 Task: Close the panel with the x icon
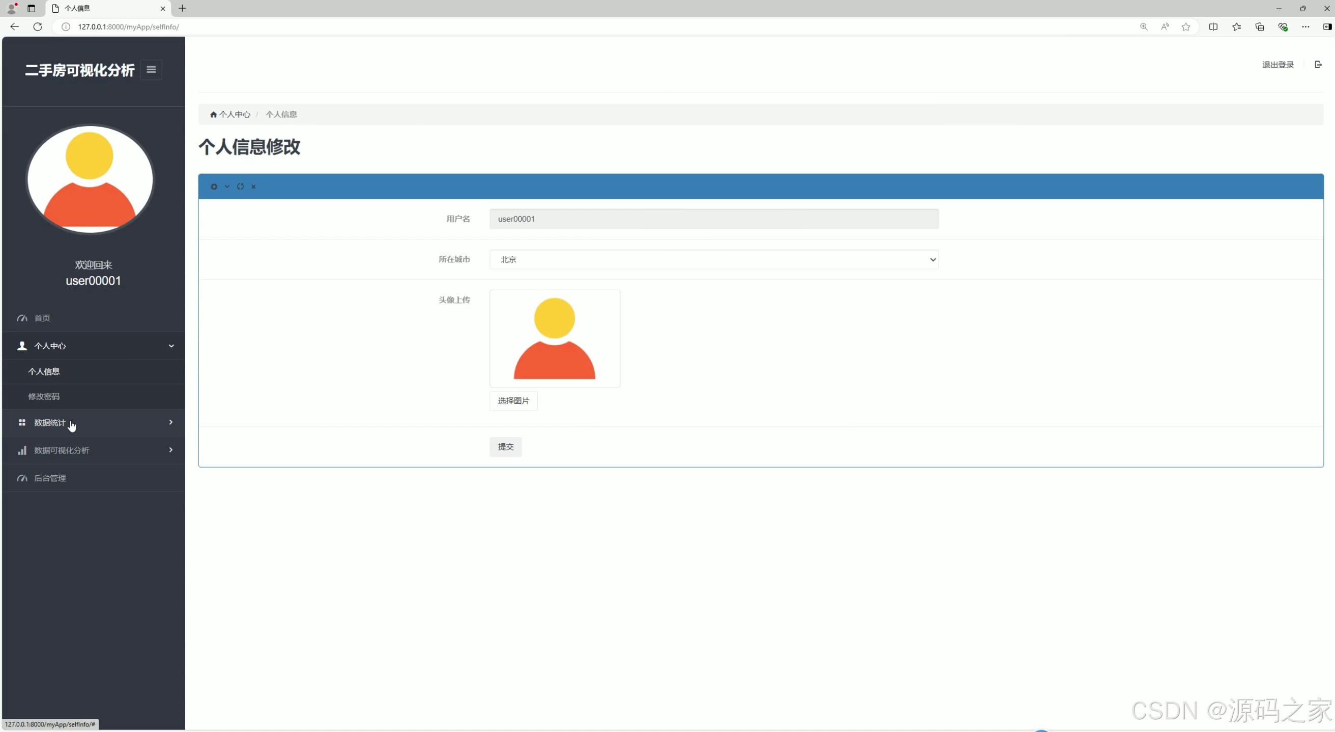coord(253,187)
